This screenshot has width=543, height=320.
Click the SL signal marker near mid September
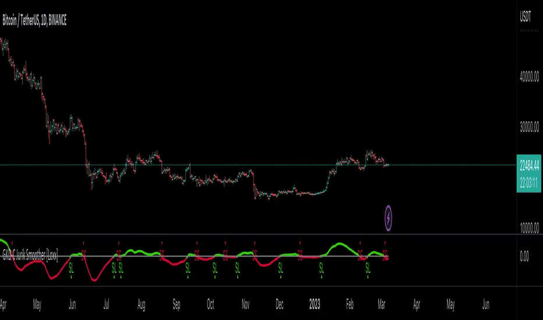point(188,268)
